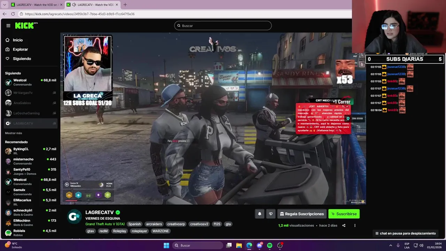Image resolution: width=446 pixels, height=251 pixels.
Task: Open AnaGabixx followed channel
Action: pyautogui.click(x=31, y=103)
